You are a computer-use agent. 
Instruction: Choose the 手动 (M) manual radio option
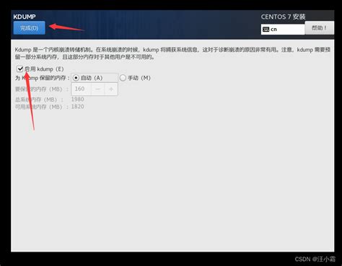tap(123, 78)
